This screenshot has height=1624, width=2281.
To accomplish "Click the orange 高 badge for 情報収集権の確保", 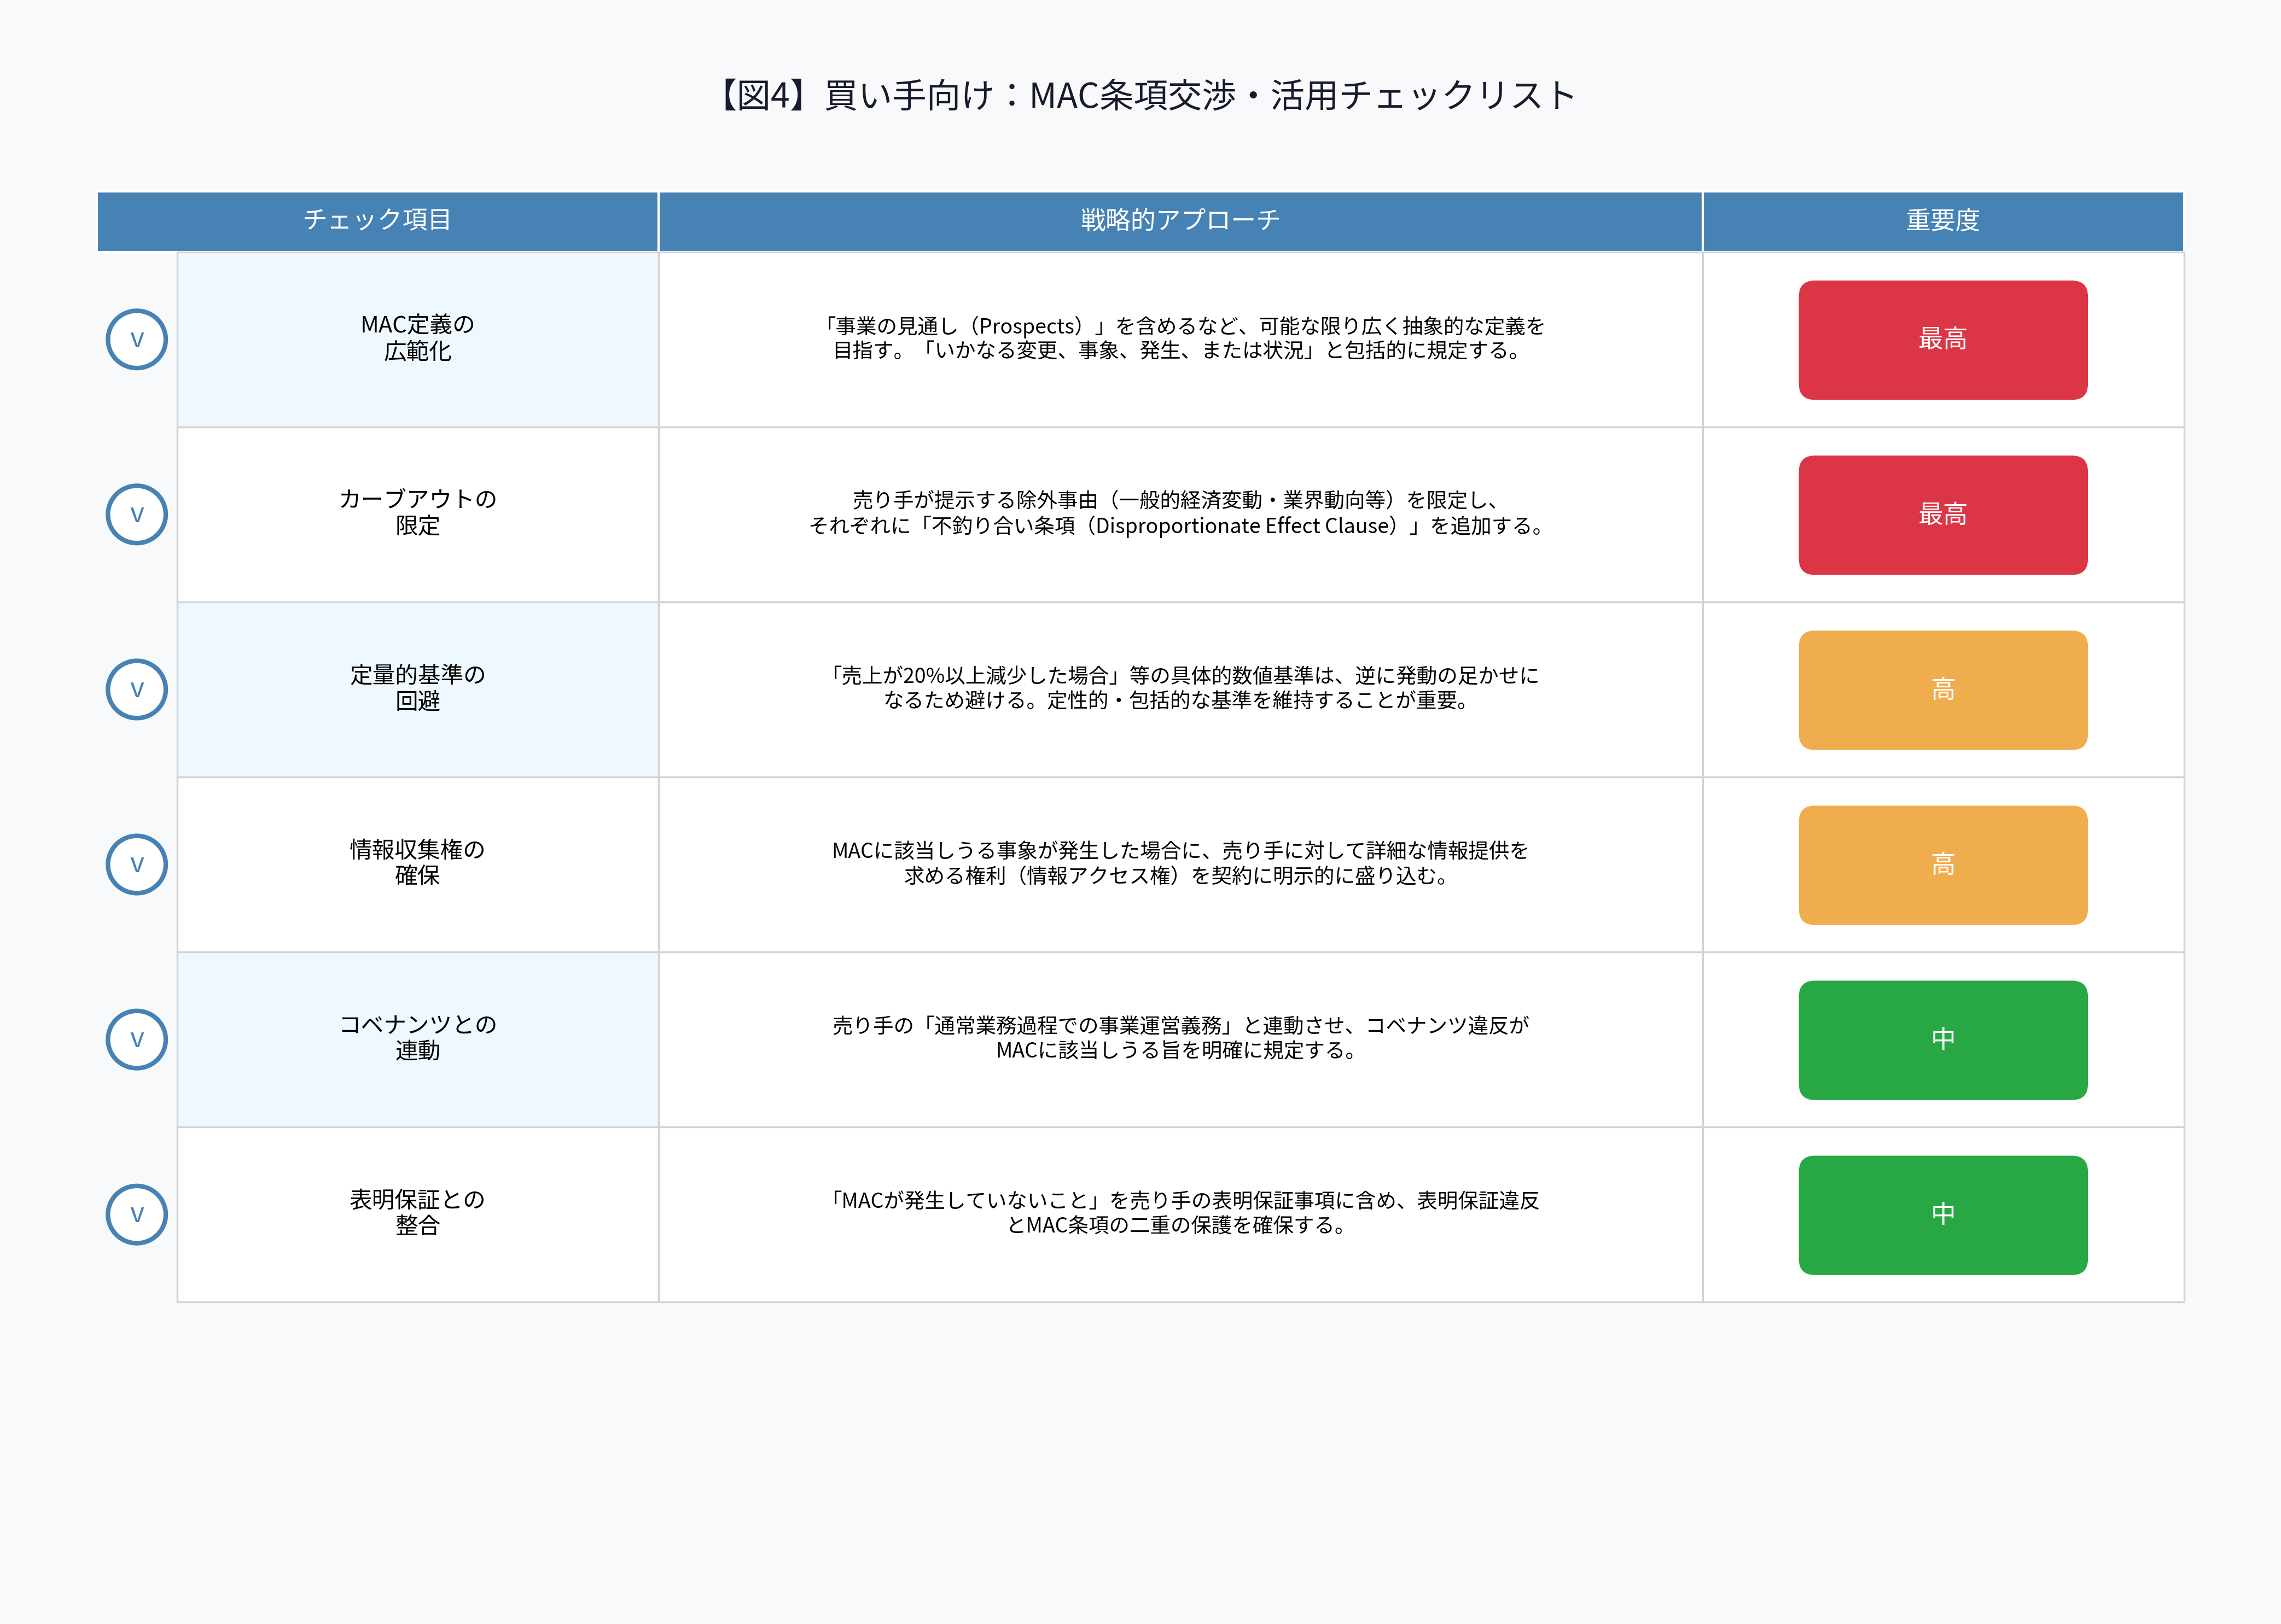I will coord(1942,863).
